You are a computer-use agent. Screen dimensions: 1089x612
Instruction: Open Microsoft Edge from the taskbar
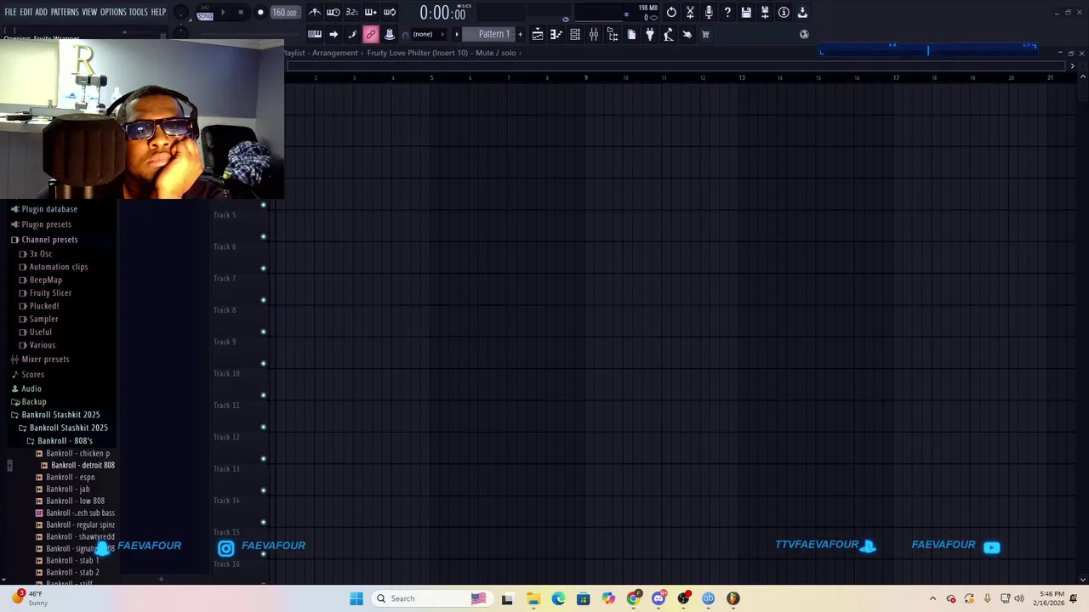(558, 598)
